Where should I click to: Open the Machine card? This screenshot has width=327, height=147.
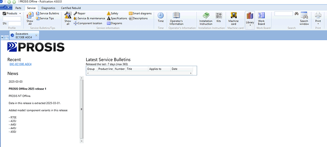(233, 18)
